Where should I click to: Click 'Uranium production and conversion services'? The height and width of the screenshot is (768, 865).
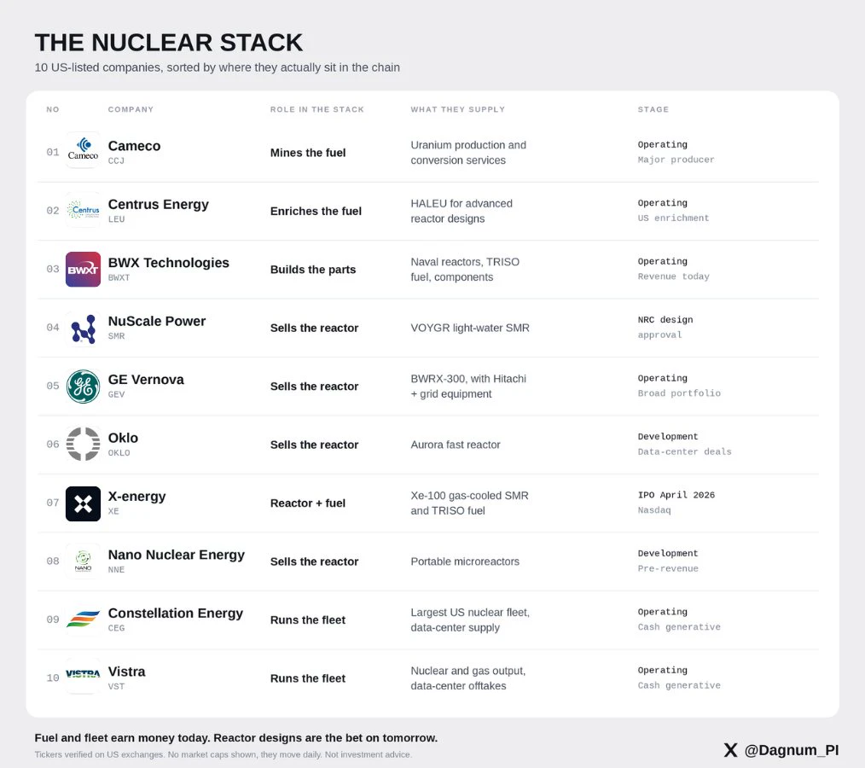(x=468, y=153)
